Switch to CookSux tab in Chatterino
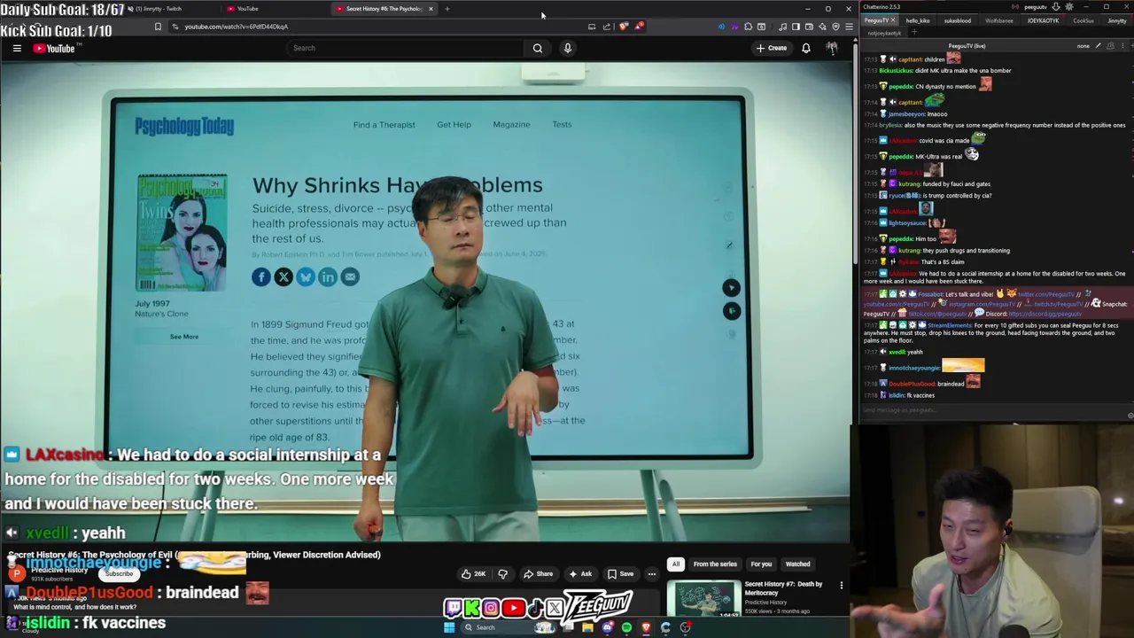The image size is (1134, 638). coord(1084,20)
